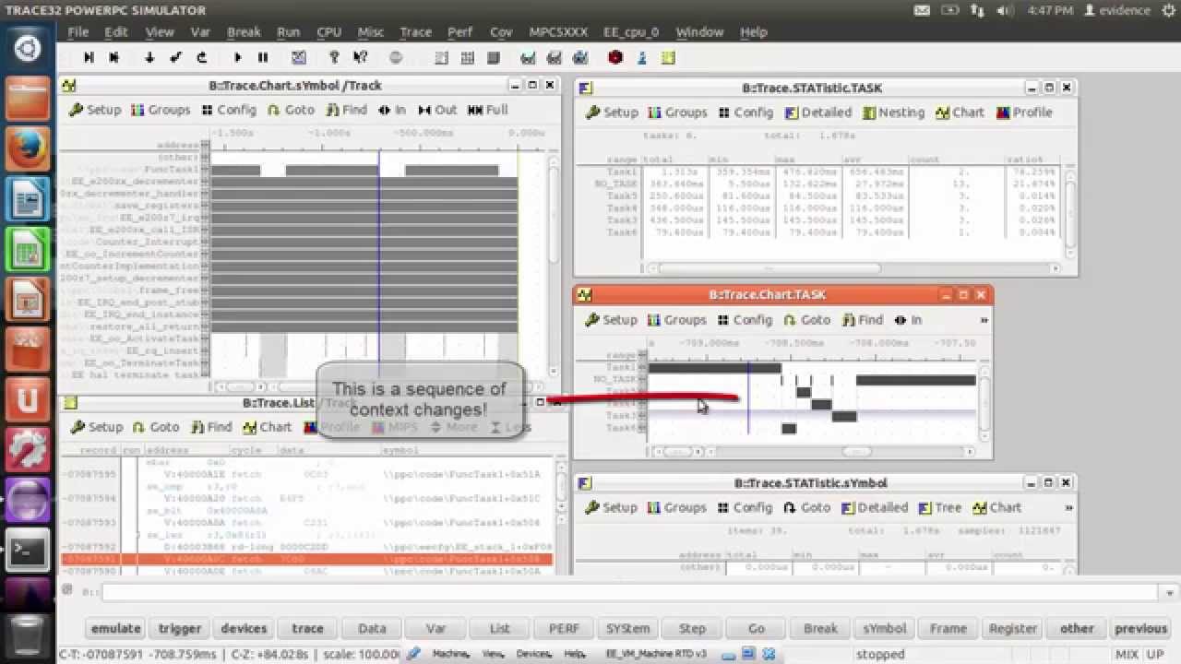Viewport: 1181px width, 664px height.
Task: Open Terminal from the Ubuntu launcher
Action: coord(28,551)
